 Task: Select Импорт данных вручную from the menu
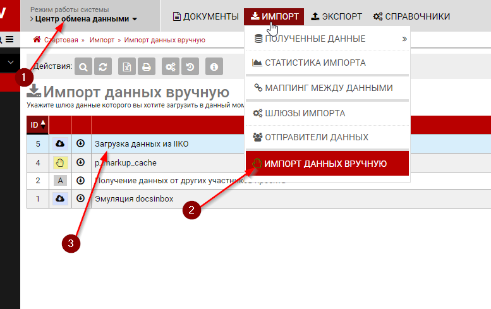[x=325, y=164]
